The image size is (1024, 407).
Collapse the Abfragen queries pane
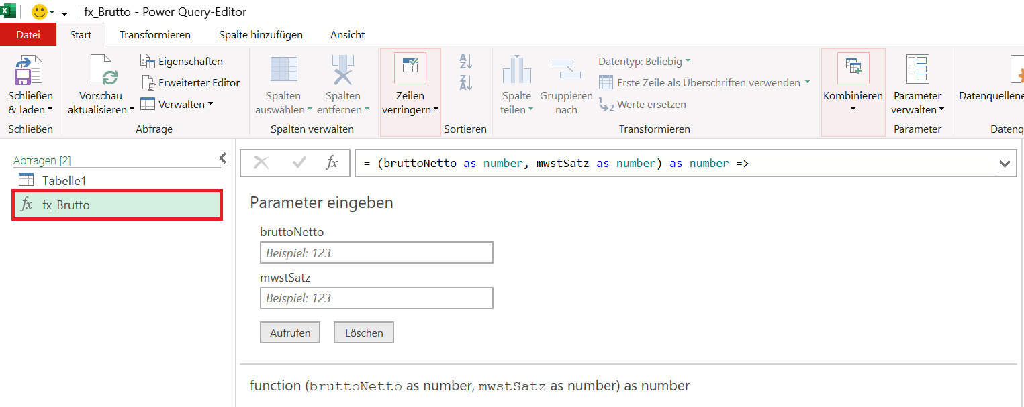tap(223, 158)
